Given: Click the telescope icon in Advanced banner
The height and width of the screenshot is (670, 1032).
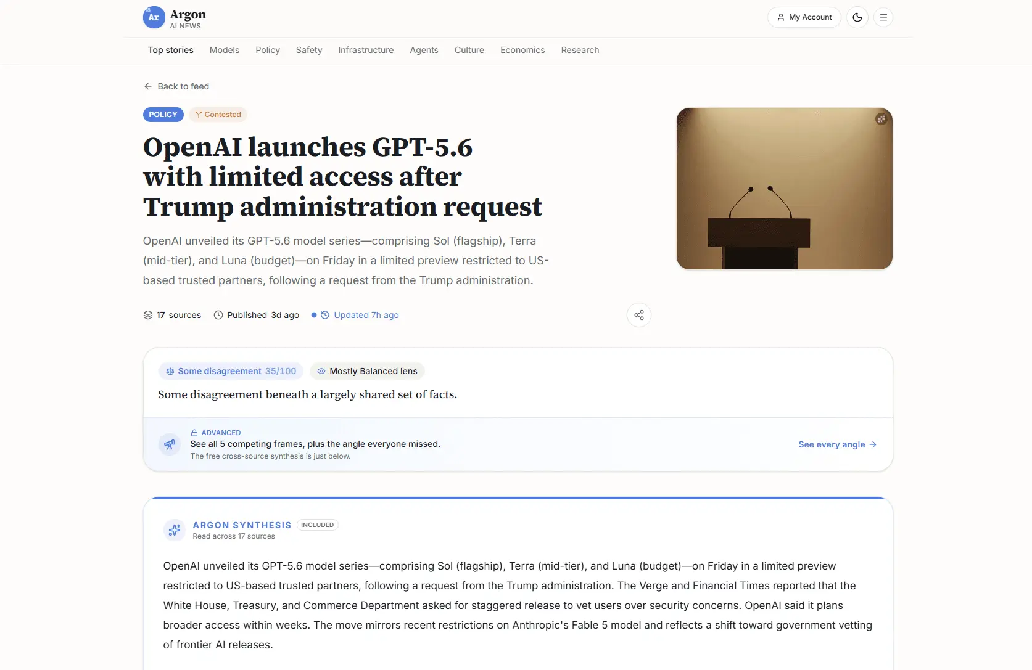Looking at the screenshot, I should [x=170, y=444].
